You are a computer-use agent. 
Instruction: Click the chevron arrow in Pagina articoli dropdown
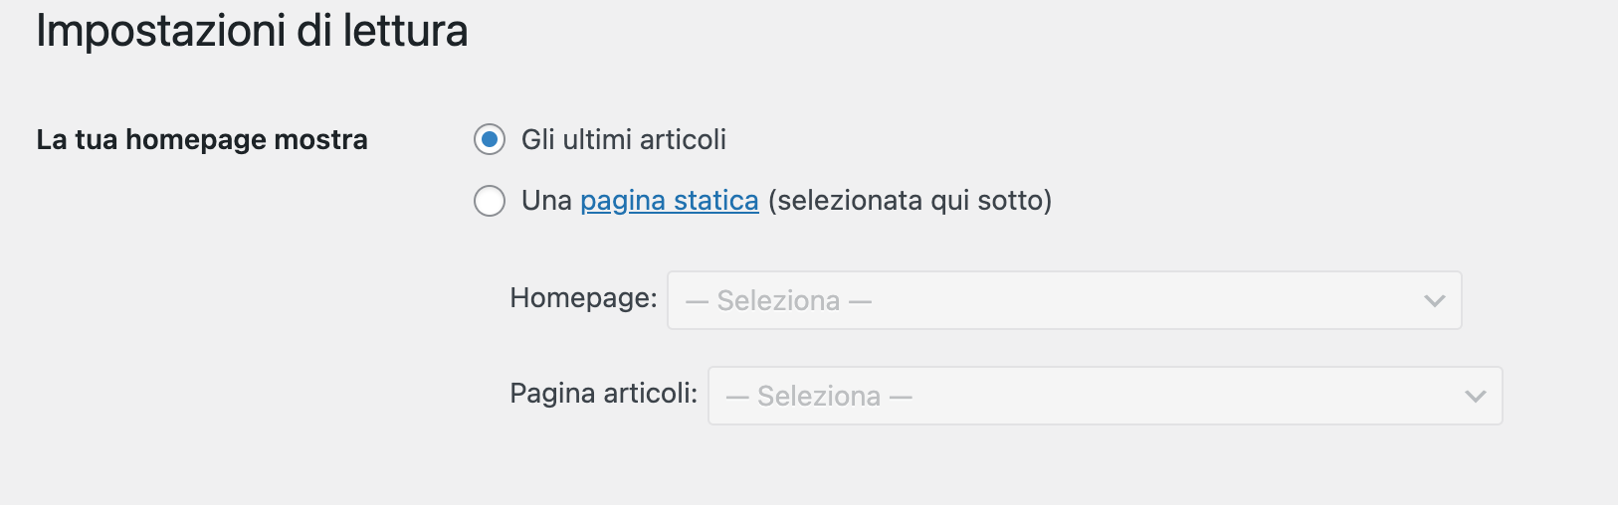point(1475,396)
